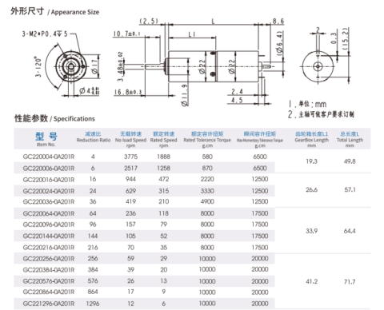Select the Rated Speed column header
The width and height of the screenshot is (384, 310).
click(x=163, y=139)
